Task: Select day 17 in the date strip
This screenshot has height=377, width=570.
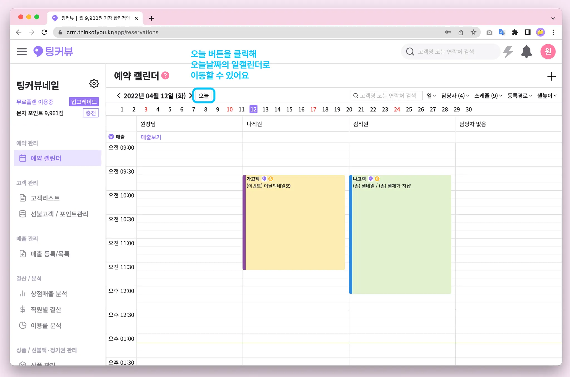Action: [313, 110]
